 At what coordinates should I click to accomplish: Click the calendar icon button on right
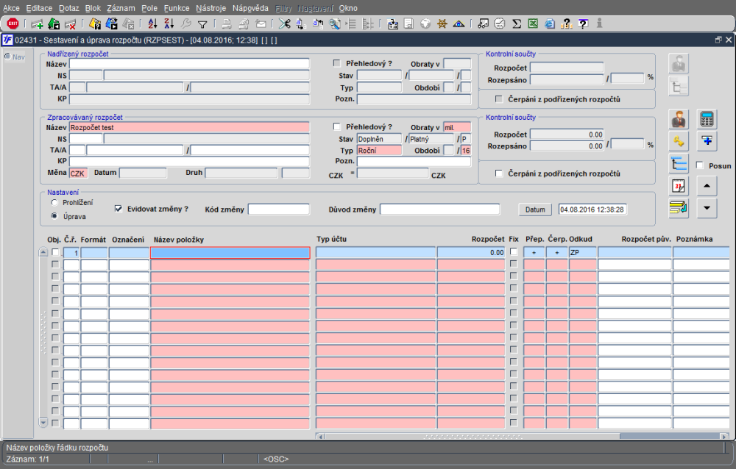678,186
